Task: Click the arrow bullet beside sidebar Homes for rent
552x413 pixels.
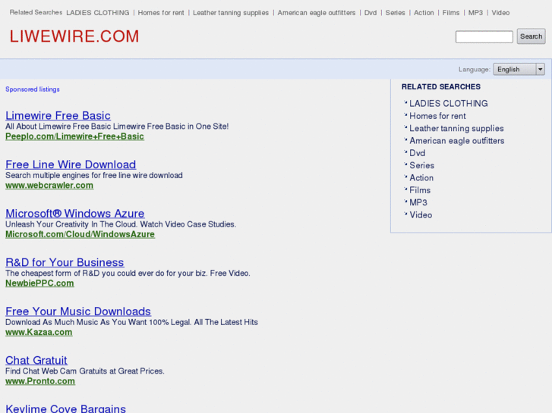Action: pyautogui.click(x=405, y=114)
